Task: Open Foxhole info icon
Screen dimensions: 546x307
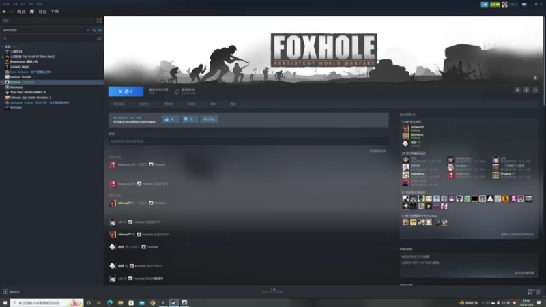Action: (526, 90)
